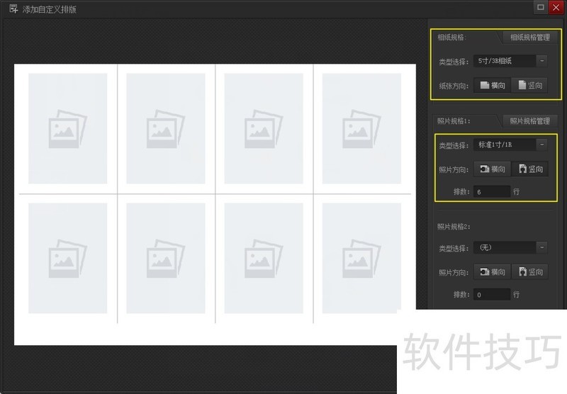Viewport: 567px width, 394px height.
Task: Maximize the 添加自定义排版 window
Action: (540, 7)
